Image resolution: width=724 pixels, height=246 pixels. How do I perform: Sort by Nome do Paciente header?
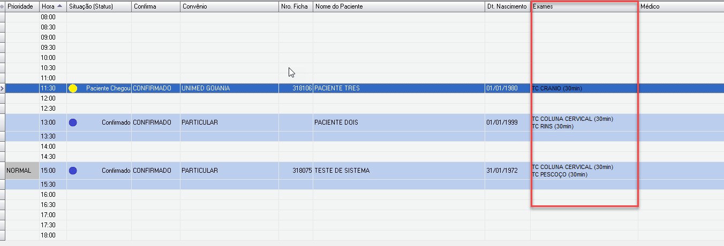339,6
